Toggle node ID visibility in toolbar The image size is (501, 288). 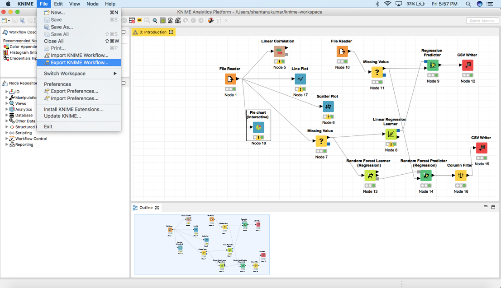[x=170, y=20]
